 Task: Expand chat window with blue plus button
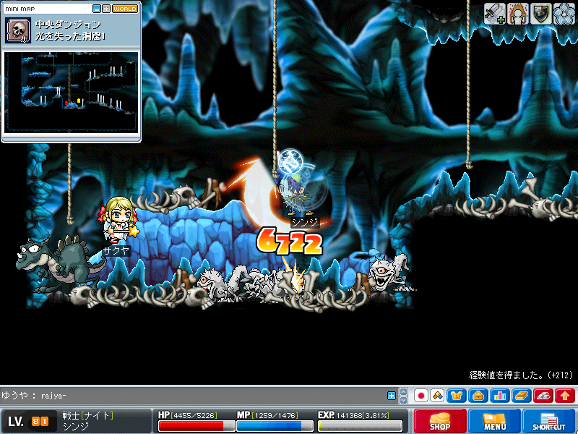click(x=392, y=396)
